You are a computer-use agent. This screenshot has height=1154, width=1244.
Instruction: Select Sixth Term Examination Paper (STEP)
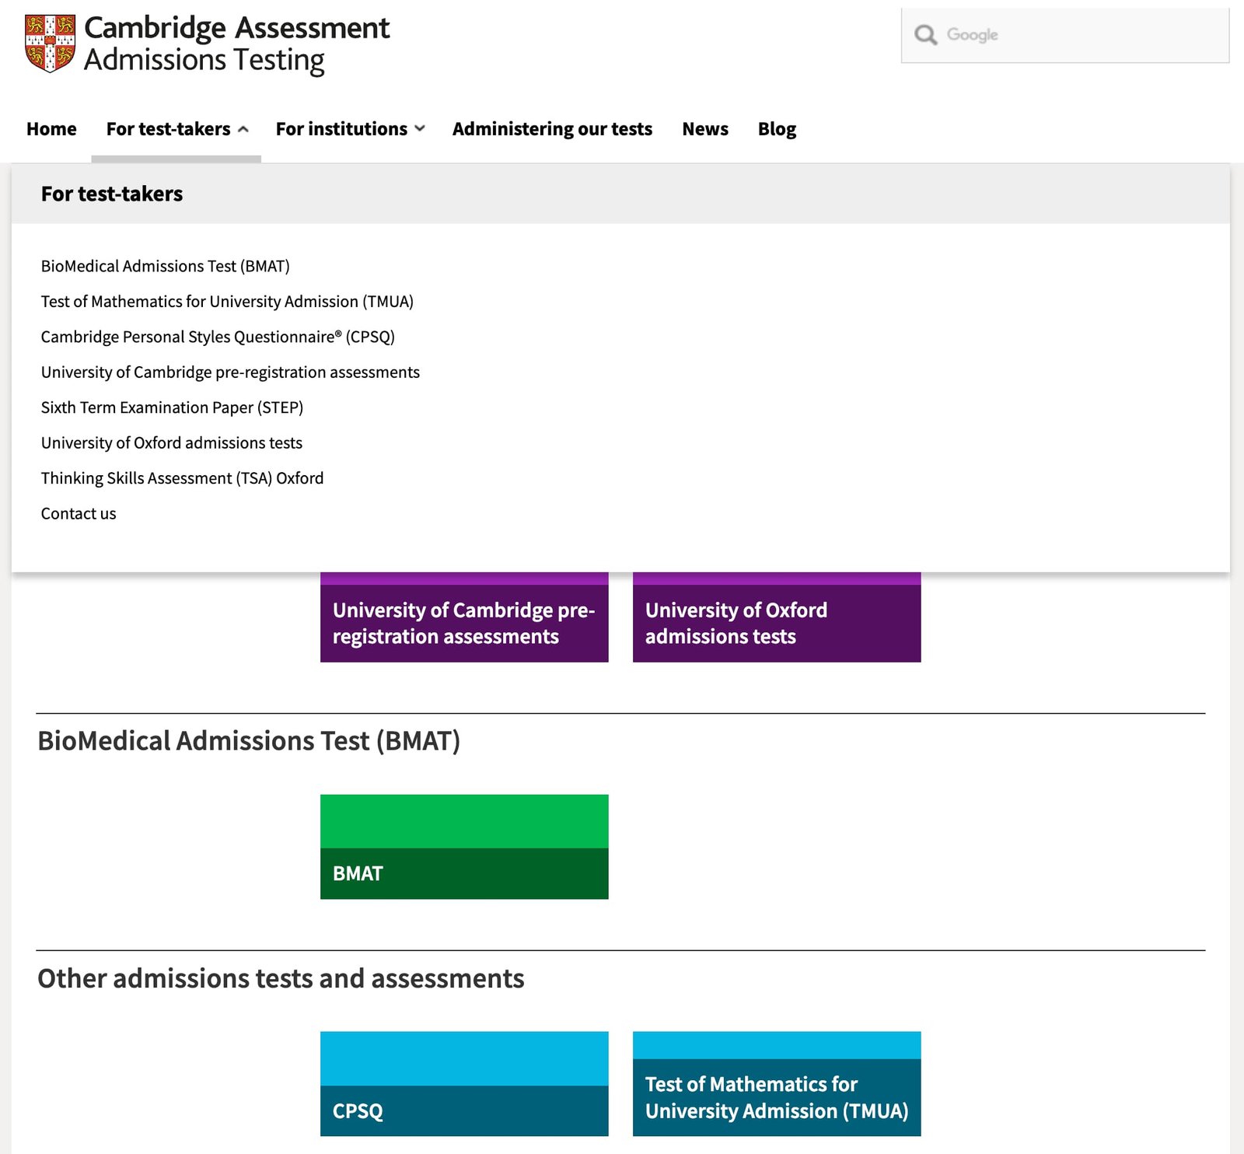[x=172, y=407]
